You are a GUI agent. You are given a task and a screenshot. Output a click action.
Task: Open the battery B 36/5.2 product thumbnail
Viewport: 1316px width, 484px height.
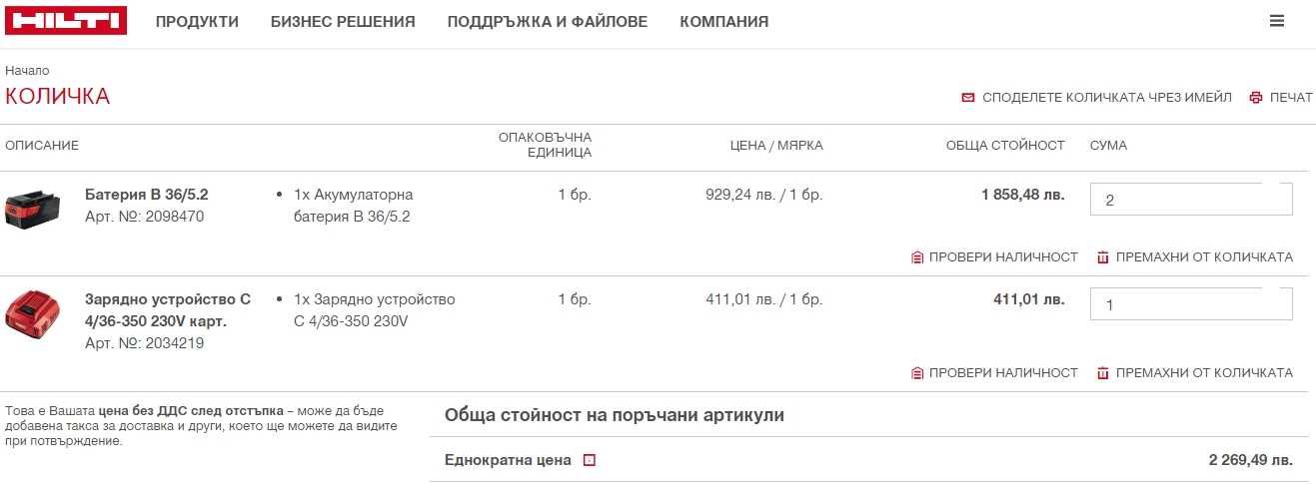pyautogui.click(x=34, y=211)
